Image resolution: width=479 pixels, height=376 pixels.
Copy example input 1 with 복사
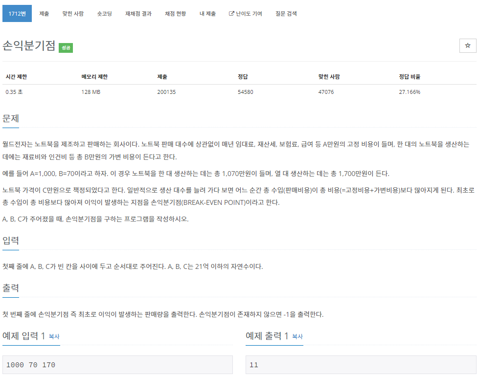[x=54, y=336]
